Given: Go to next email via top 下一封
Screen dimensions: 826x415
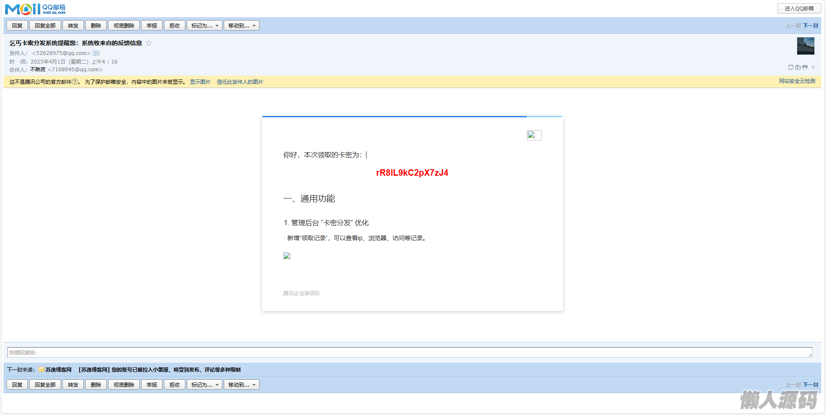Looking at the screenshot, I should [811, 26].
